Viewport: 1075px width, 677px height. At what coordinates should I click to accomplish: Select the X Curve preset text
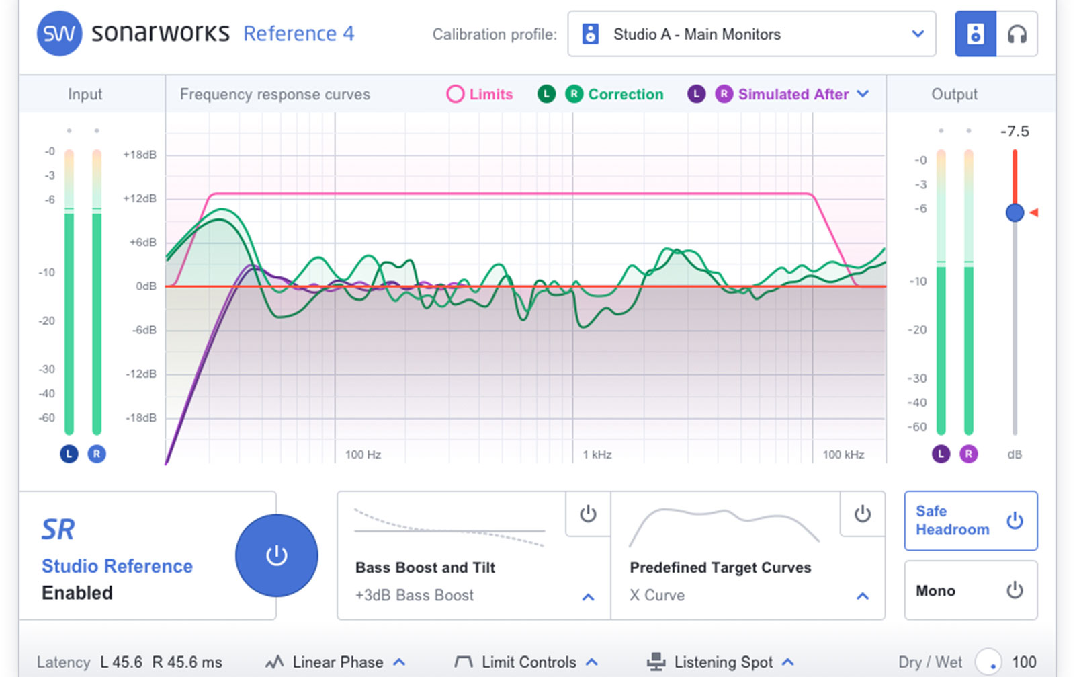(x=657, y=595)
